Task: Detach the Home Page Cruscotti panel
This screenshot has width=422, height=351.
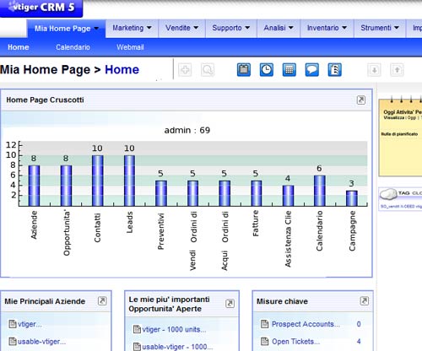Action: [361, 100]
